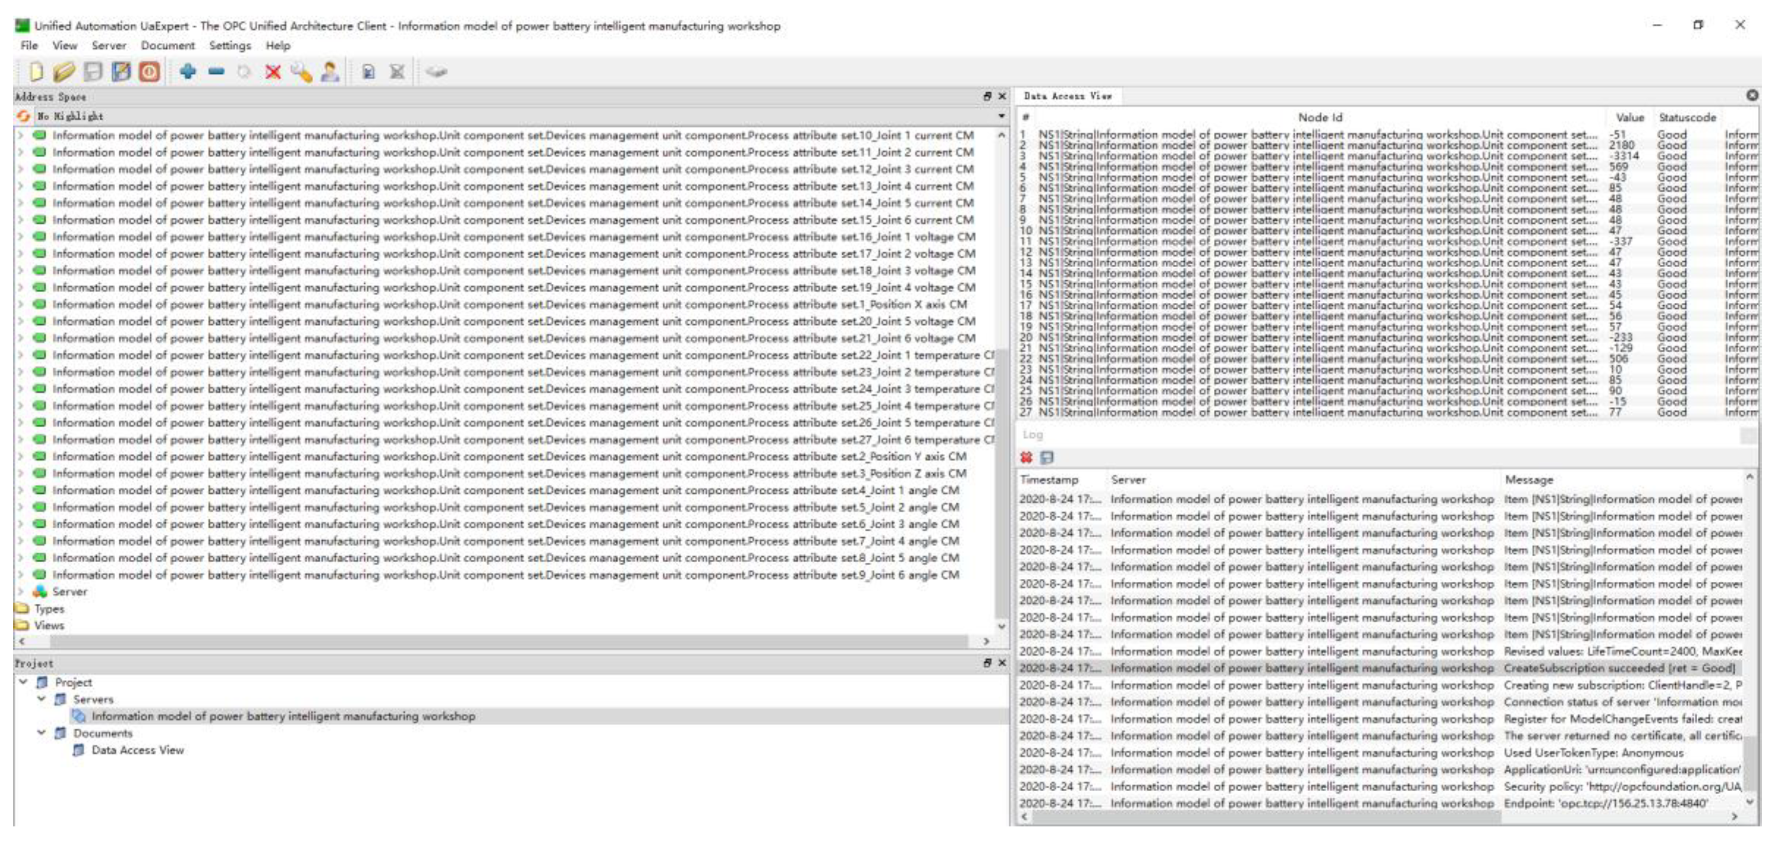The height and width of the screenshot is (844, 1771).
Task: Collapse the Documents tree node
Action: click(41, 733)
